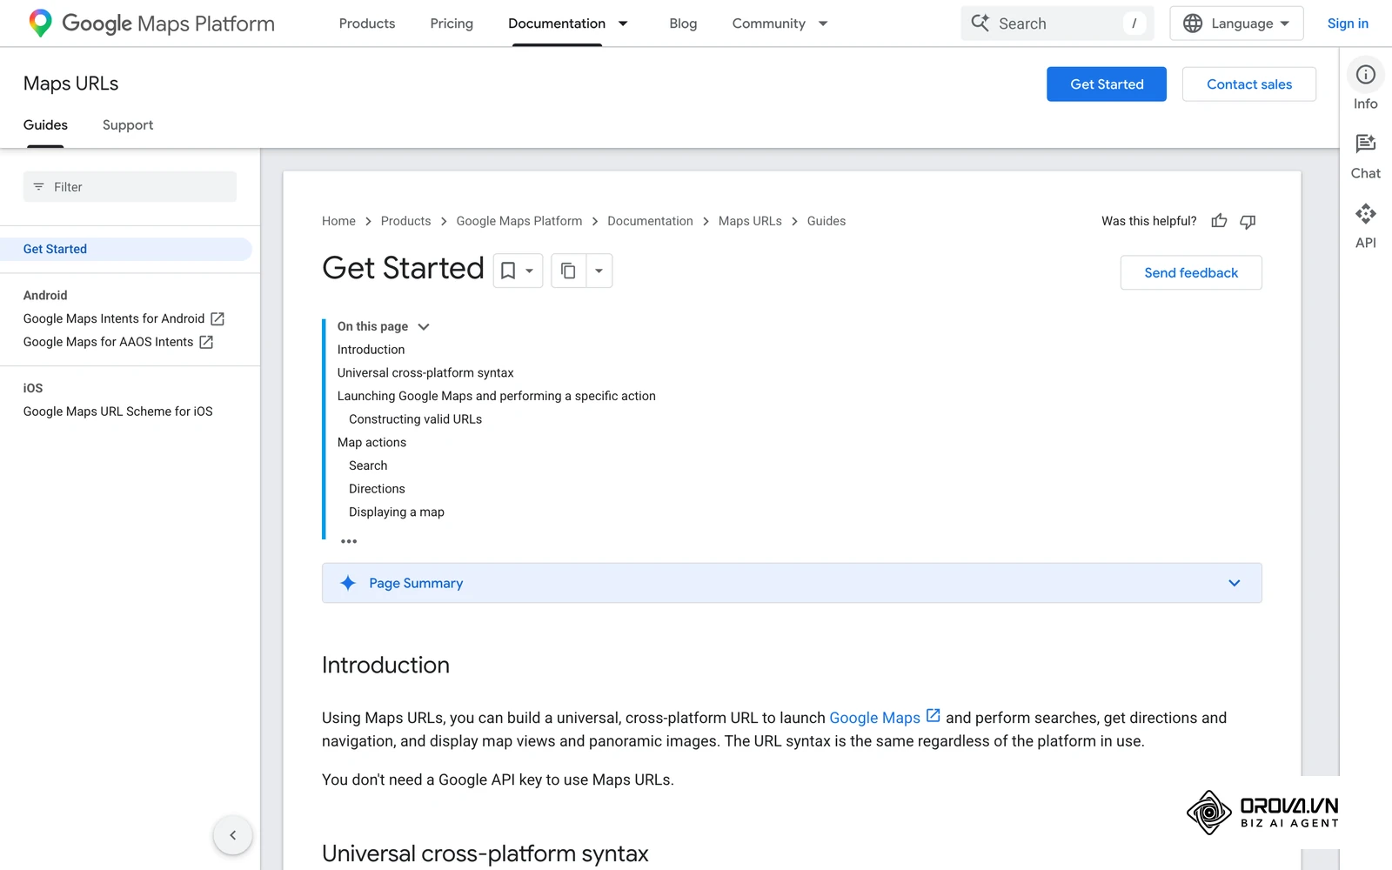Open the dropdown arrow beside the copy icon

(599, 271)
